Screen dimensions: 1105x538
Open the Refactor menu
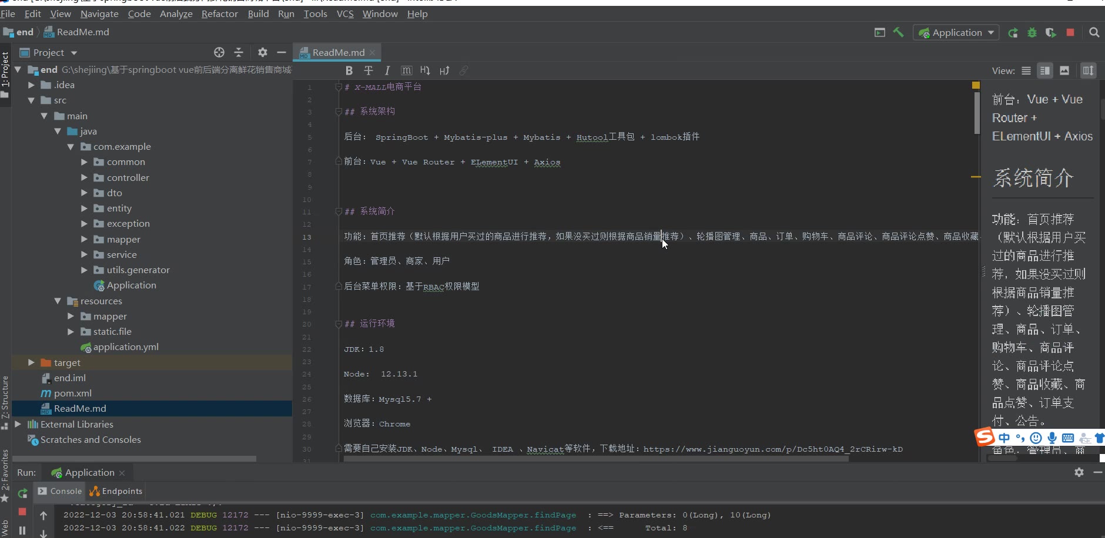tap(219, 14)
